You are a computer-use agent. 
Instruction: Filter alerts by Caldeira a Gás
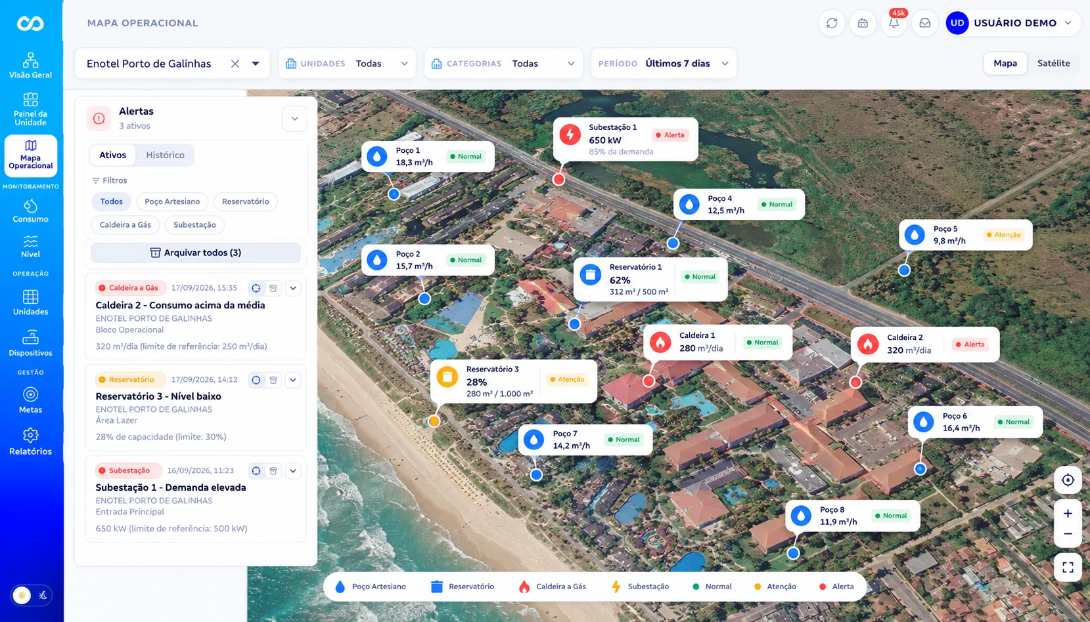(x=125, y=224)
